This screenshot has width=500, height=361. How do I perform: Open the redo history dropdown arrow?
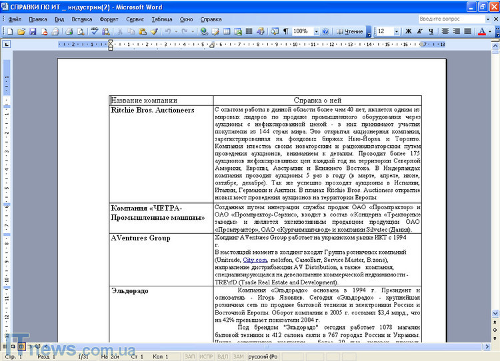click(192, 31)
